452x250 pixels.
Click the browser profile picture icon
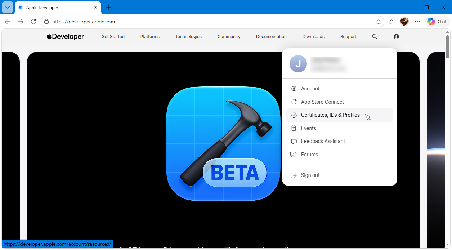coord(404,22)
